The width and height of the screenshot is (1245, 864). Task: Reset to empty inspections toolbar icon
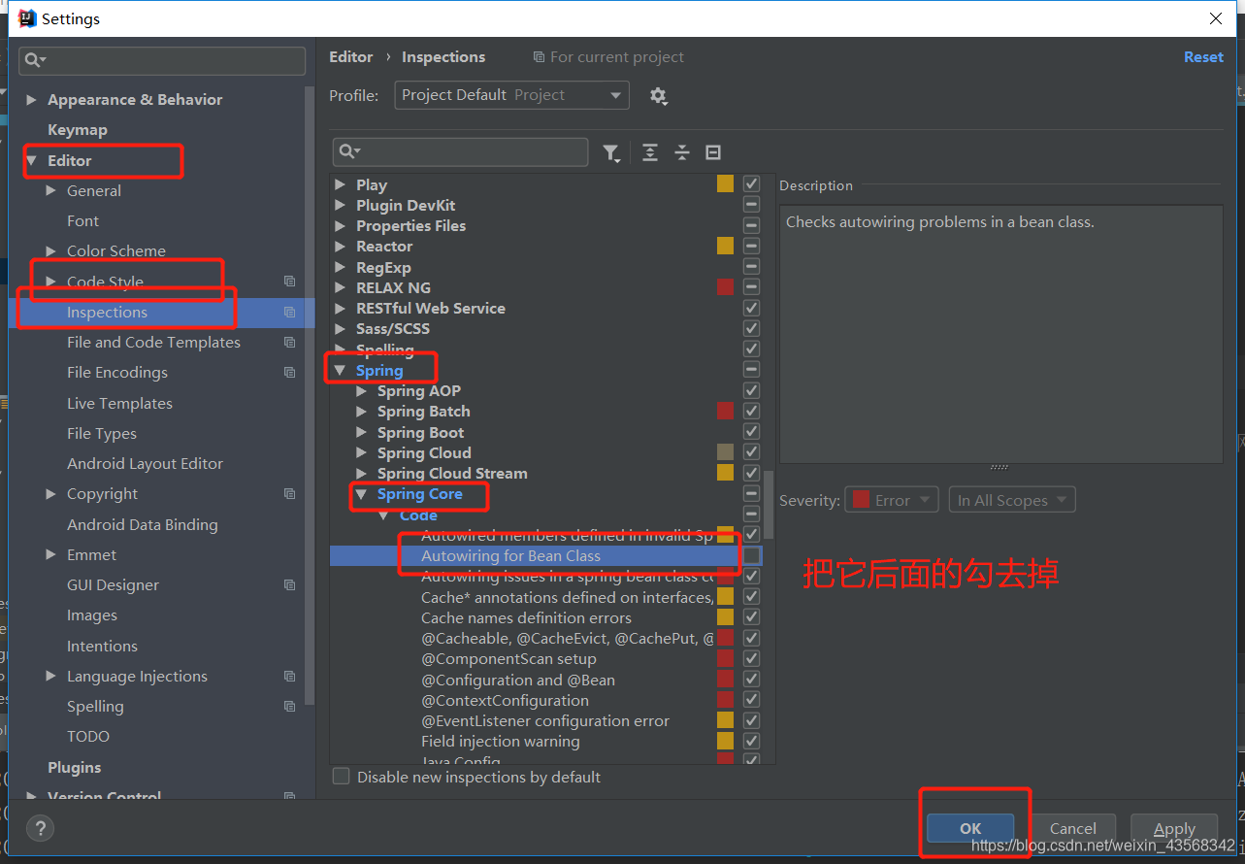click(x=713, y=152)
